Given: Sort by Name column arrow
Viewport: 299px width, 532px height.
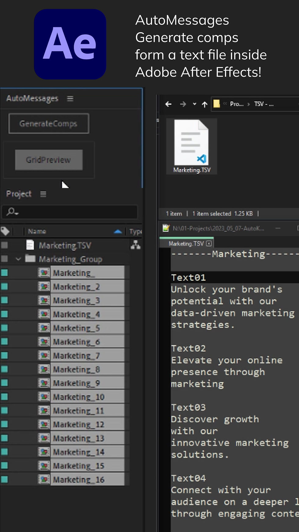Looking at the screenshot, I should tap(118, 231).
